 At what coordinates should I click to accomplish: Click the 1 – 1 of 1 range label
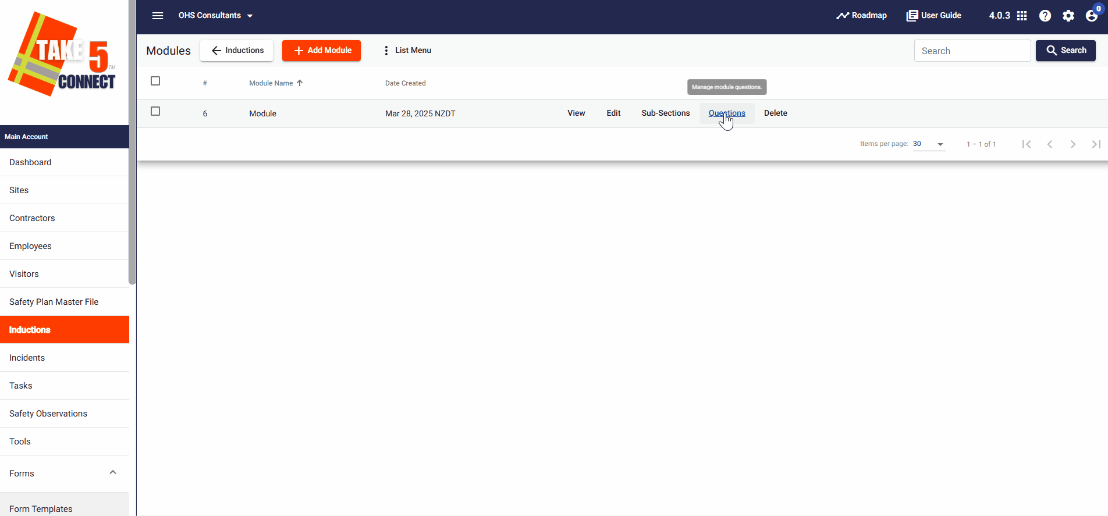(981, 144)
